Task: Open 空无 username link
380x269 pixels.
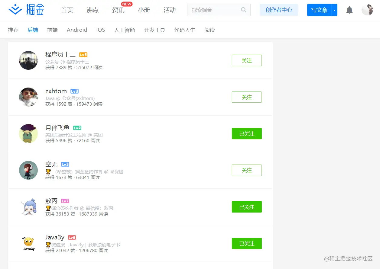Action: (x=51, y=164)
